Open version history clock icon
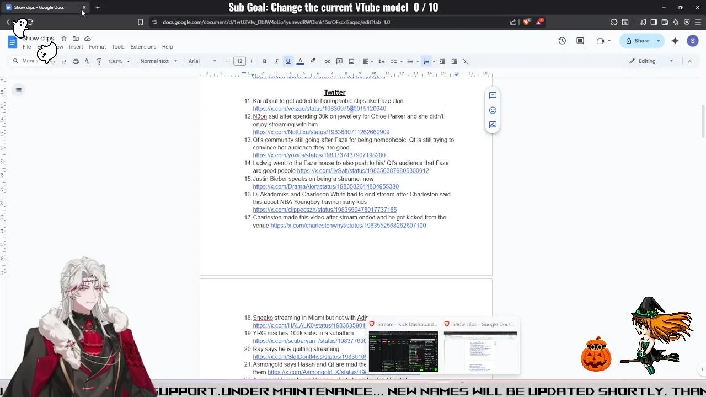 (x=562, y=41)
